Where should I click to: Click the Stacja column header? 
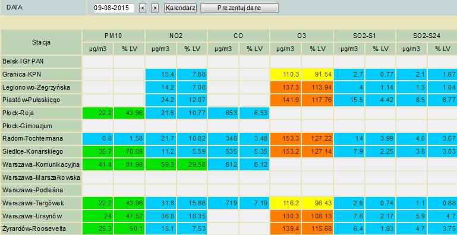click(41, 42)
